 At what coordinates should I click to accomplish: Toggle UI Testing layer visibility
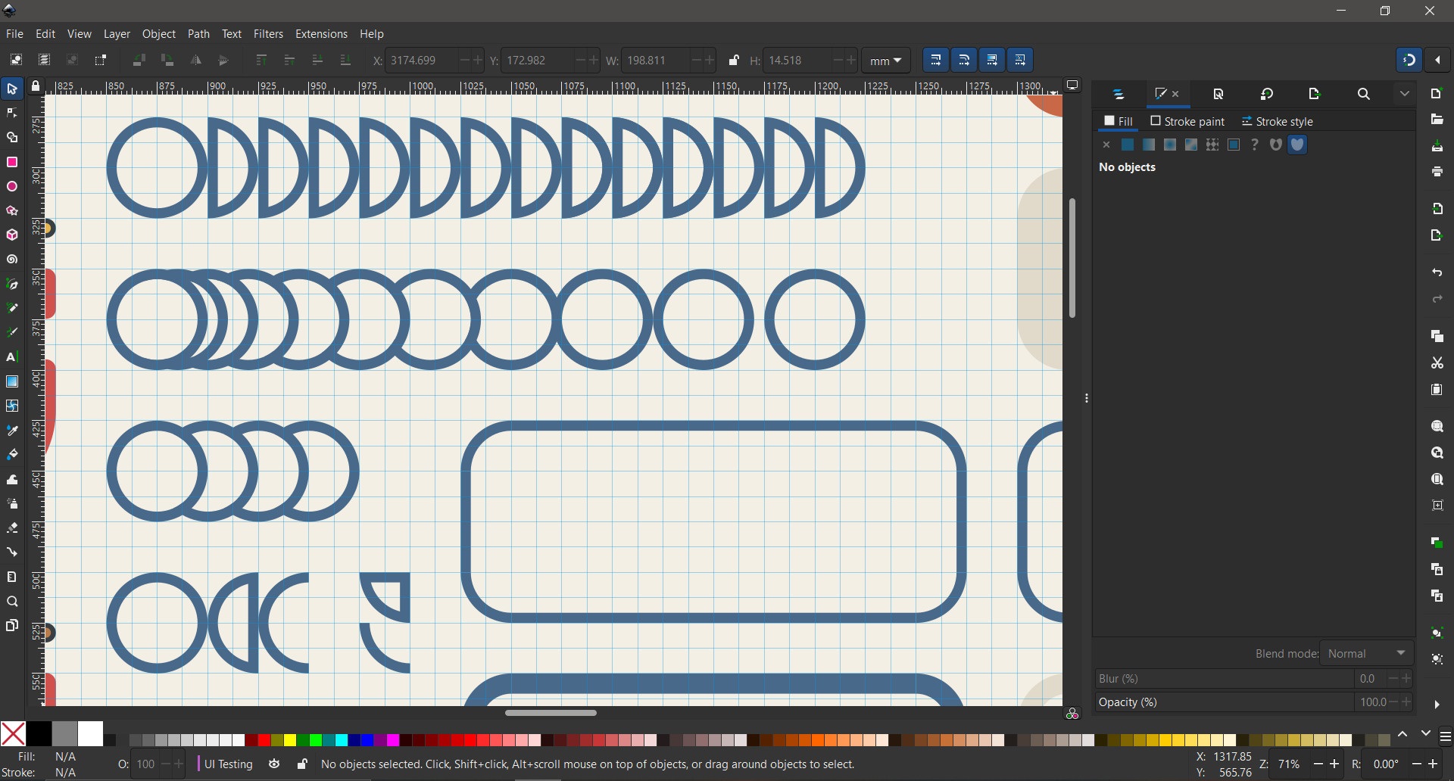[274, 764]
